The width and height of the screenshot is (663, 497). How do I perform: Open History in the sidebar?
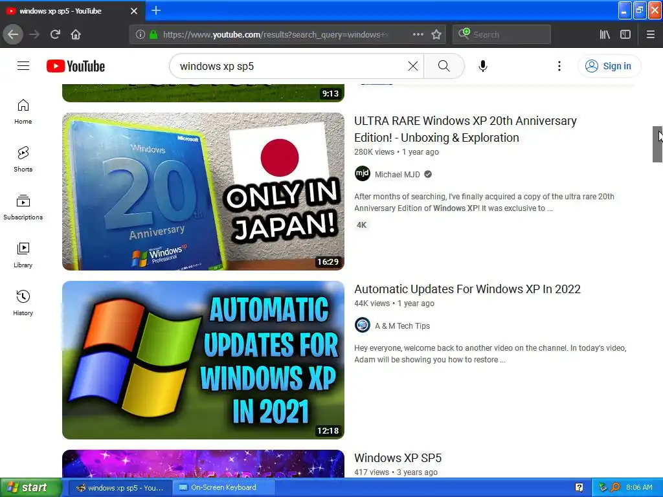tap(23, 303)
